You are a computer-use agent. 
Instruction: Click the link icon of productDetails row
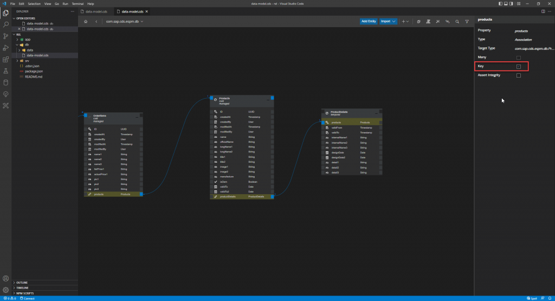tap(216, 196)
